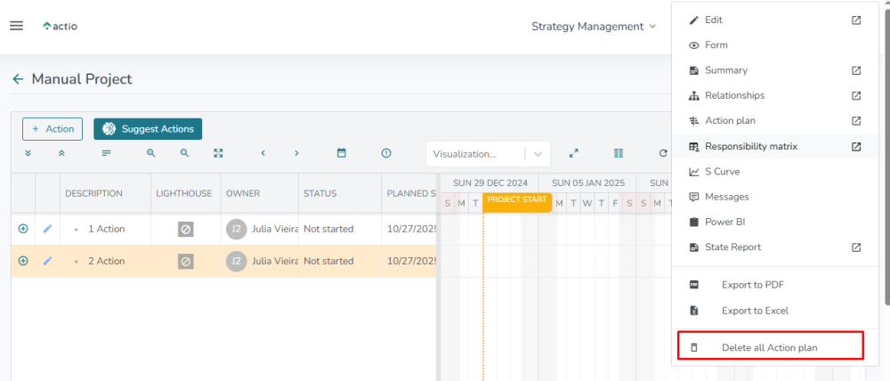Move timeline to previous period arrow
Viewport: 890px width, 381px height.
point(263,153)
